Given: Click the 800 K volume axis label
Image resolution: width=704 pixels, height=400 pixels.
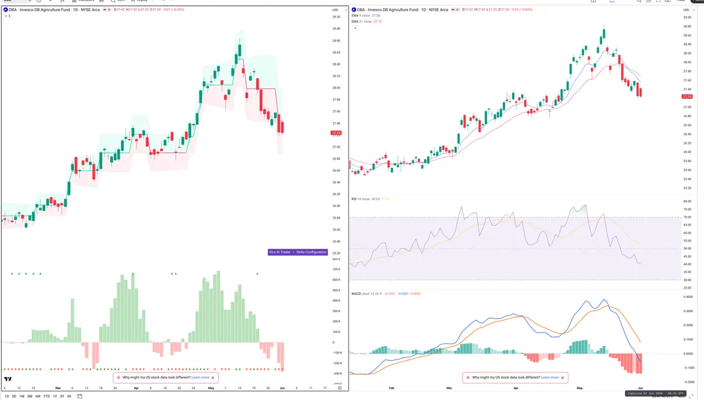Looking at the screenshot, I should [x=336, y=259].
